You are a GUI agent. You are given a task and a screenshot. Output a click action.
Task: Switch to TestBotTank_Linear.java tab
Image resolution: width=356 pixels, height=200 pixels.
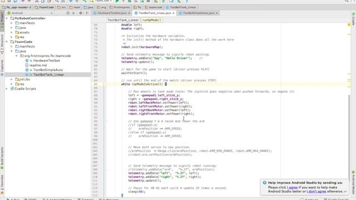coord(155,13)
